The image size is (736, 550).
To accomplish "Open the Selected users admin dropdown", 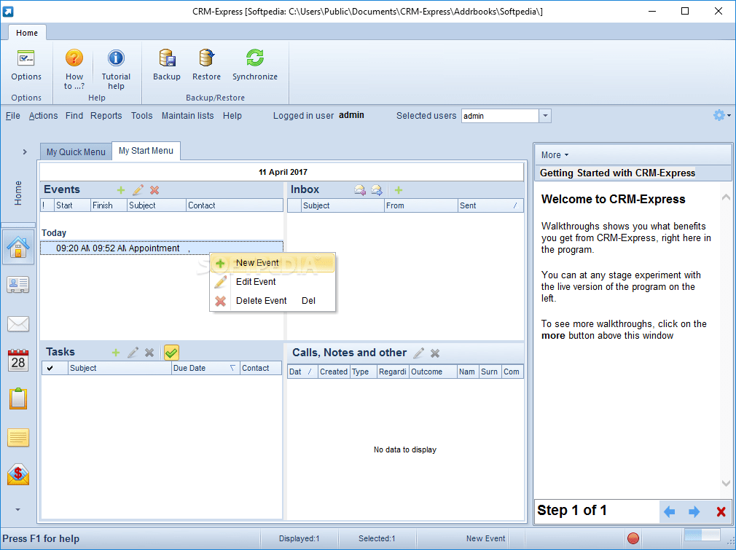I will [544, 115].
